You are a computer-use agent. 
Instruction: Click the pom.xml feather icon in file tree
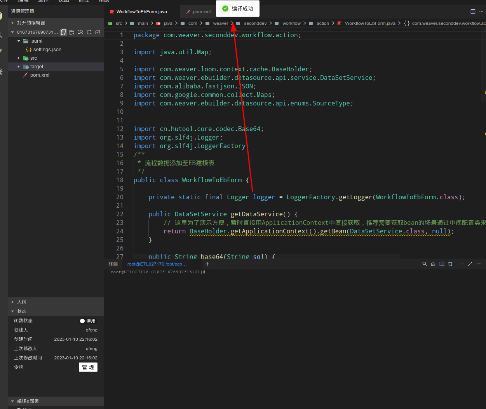(26, 75)
